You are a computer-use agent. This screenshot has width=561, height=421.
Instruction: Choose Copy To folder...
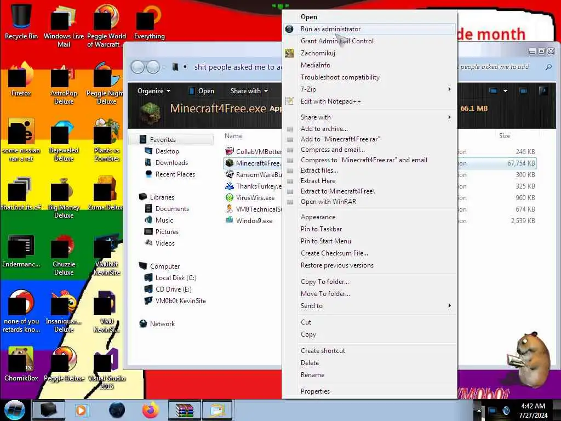pyautogui.click(x=370, y=282)
